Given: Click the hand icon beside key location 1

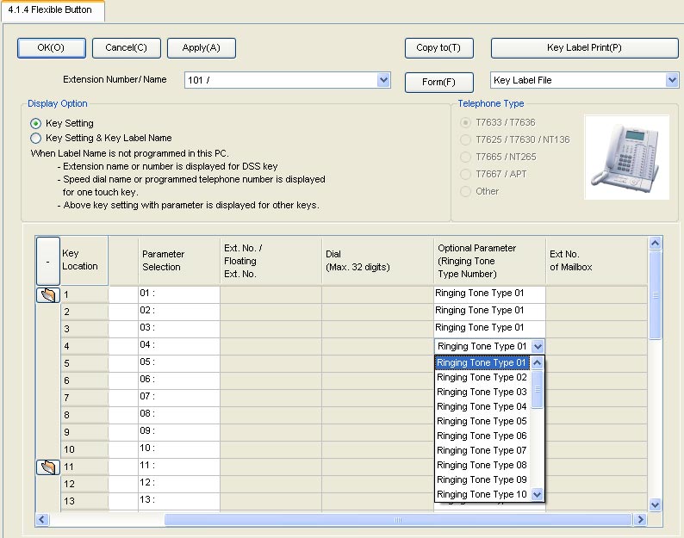Looking at the screenshot, I should (47, 295).
